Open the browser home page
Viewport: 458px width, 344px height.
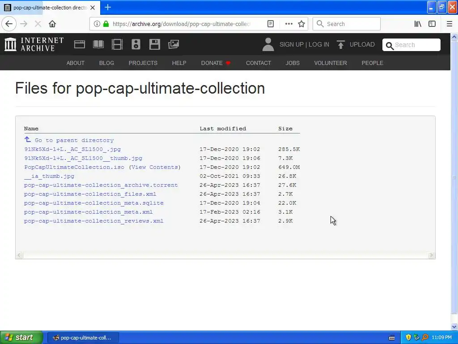pos(52,24)
